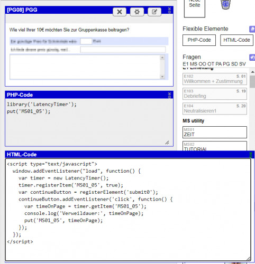Click the Fragen heading
255x264 pixels.
(192, 57)
